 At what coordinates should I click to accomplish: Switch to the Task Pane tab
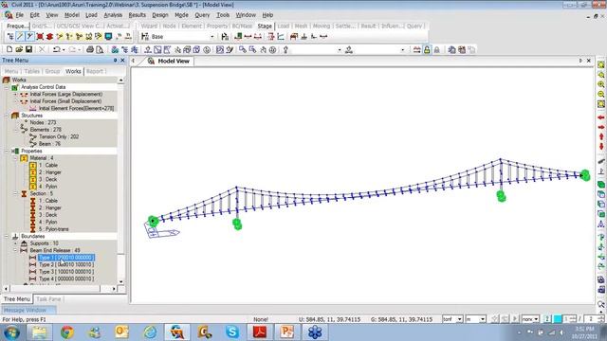(x=48, y=299)
